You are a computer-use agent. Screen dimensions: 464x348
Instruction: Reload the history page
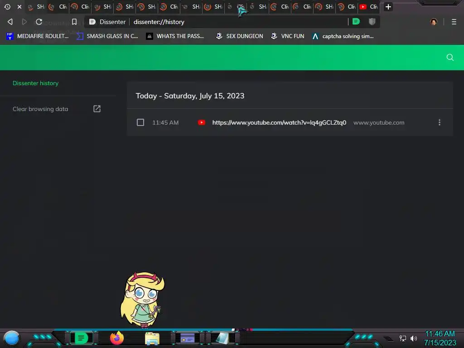[x=39, y=22]
